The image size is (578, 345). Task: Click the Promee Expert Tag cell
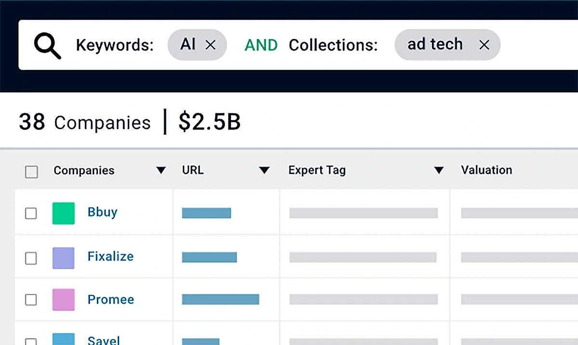click(365, 299)
